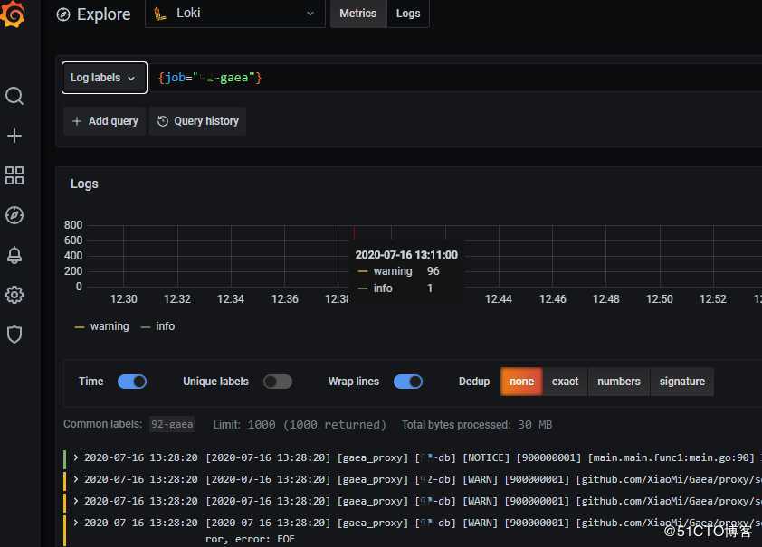762x547 pixels.
Task: Click the 800 y-axis label
Action: (x=73, y=225)
